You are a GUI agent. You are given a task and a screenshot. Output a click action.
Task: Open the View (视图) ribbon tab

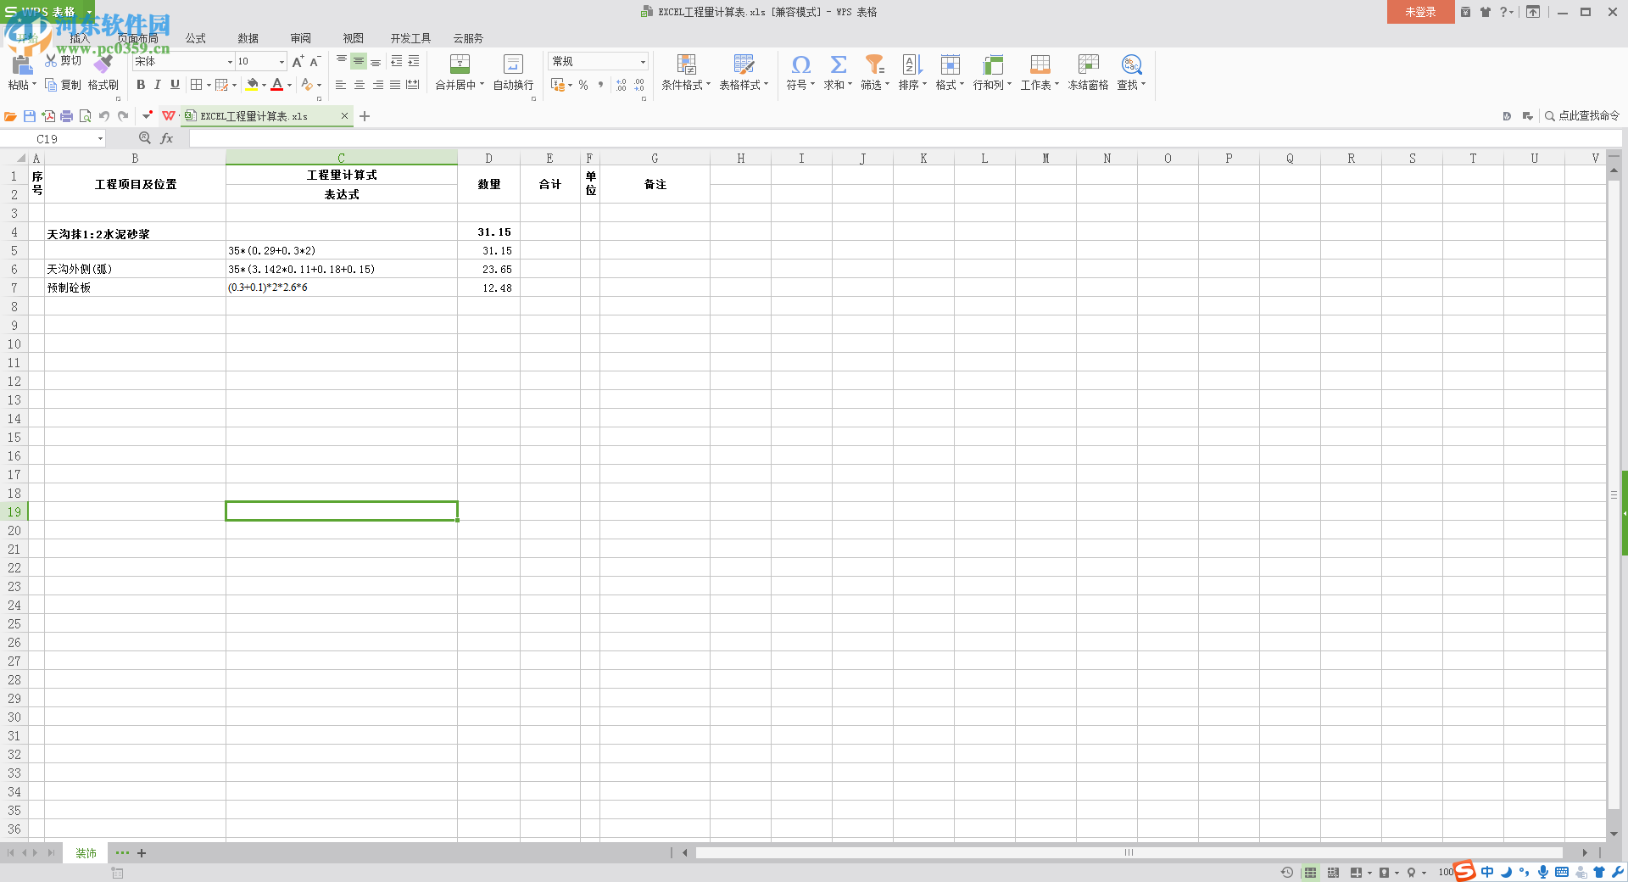(354, 38)
